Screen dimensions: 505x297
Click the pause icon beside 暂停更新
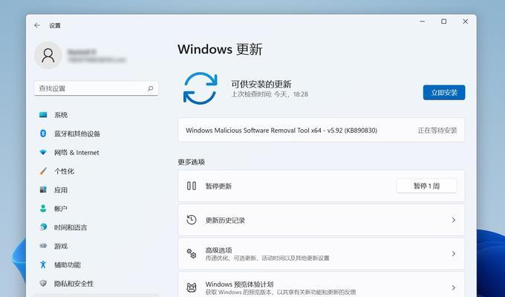pos(192,186)
